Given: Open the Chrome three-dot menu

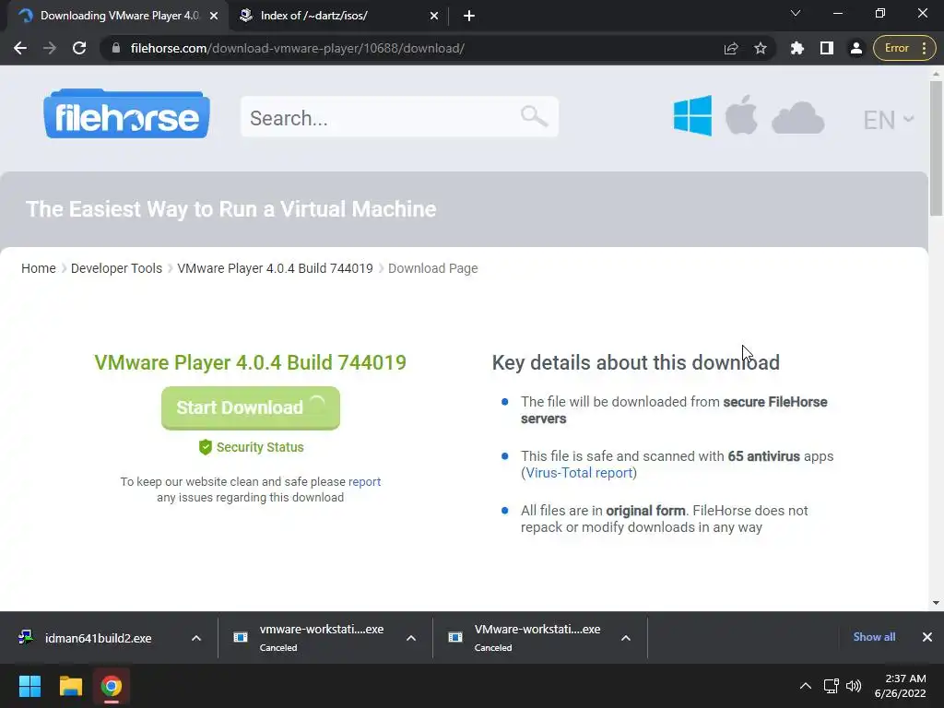Looking at the screenshot, I should [x=925, y=48].
